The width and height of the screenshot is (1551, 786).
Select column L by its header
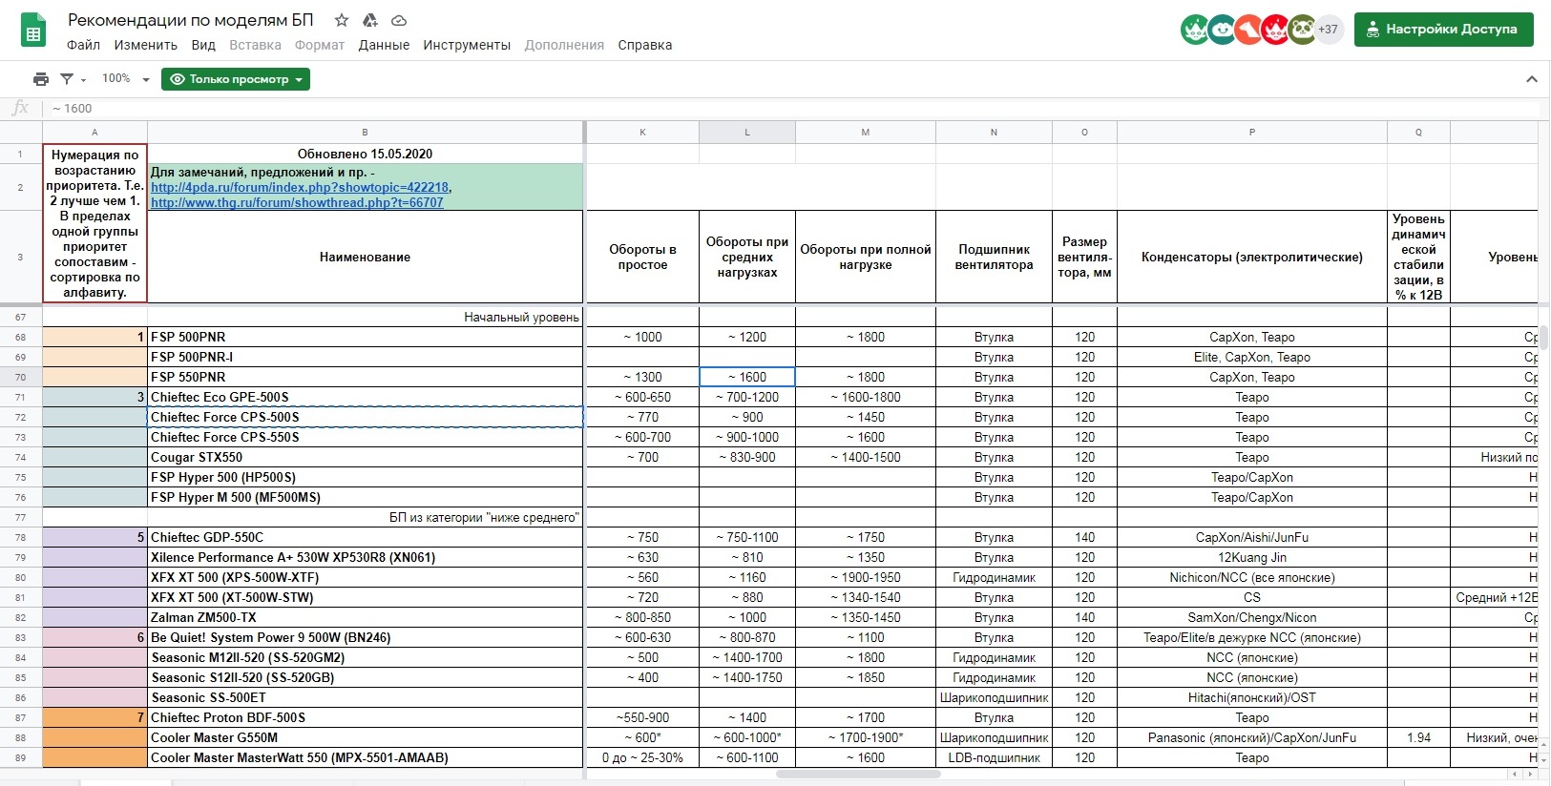click(747, 132)
